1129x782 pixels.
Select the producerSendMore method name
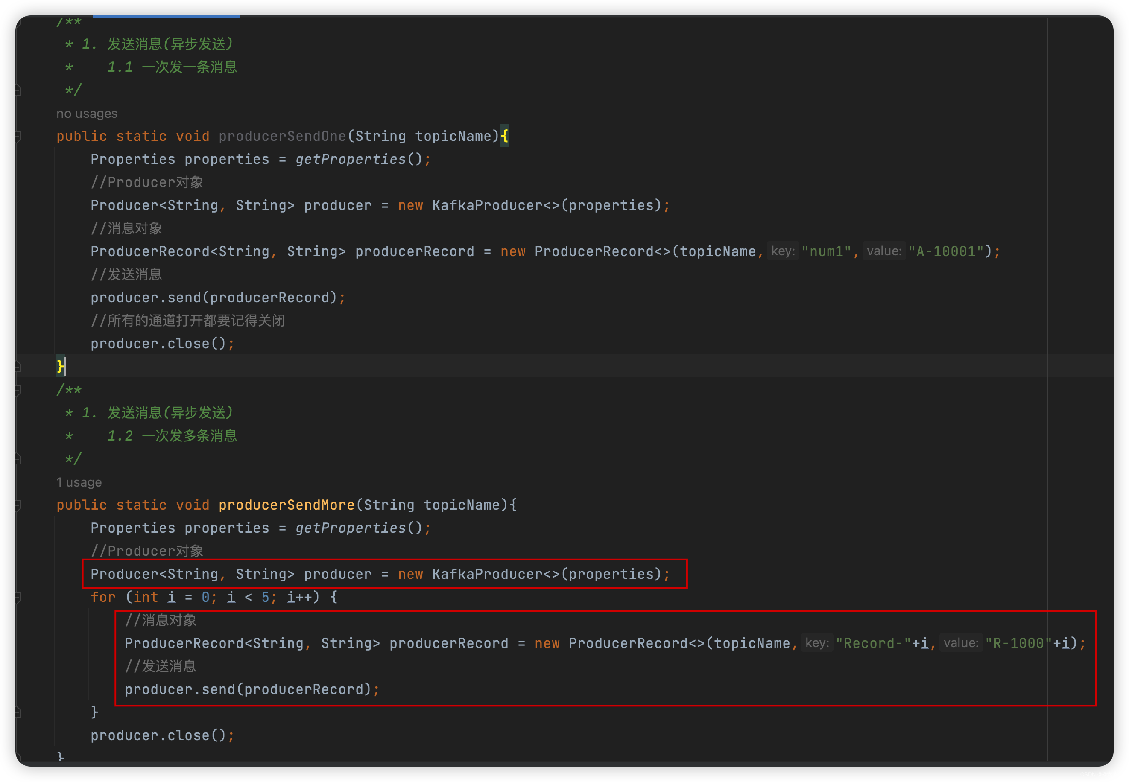point(286,505)
